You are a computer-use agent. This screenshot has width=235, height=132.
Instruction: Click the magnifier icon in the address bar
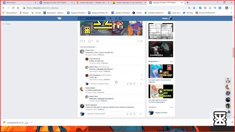point(189,8)
